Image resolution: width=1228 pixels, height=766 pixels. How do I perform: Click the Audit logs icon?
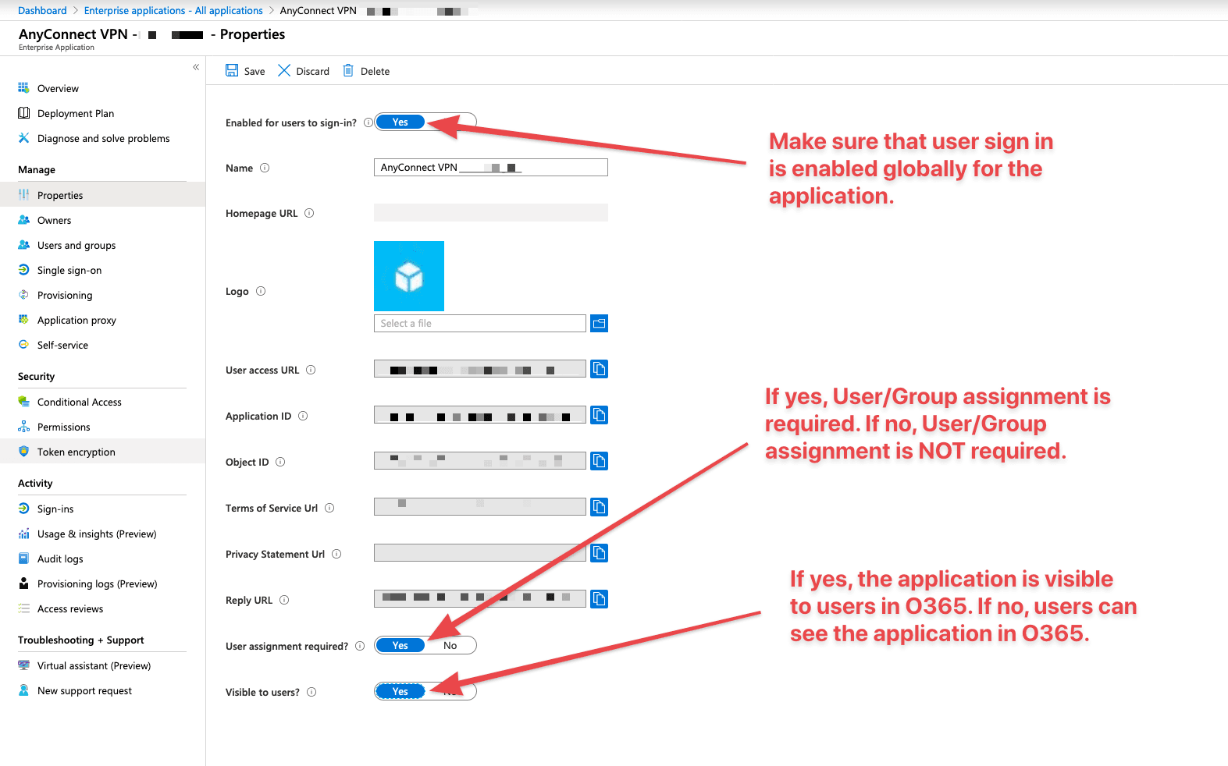tap(23, 559)
